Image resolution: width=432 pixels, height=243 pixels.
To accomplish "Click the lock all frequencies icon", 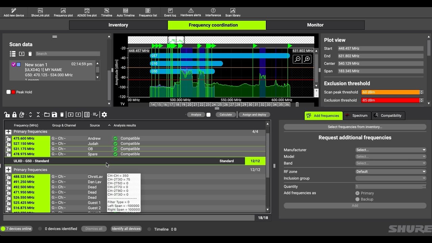I will click(14, 115).
